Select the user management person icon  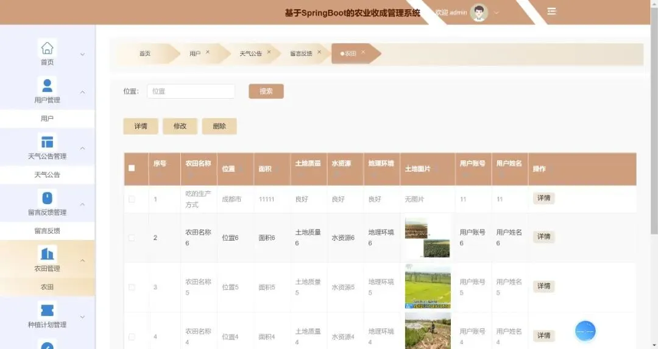click(47, 85)
